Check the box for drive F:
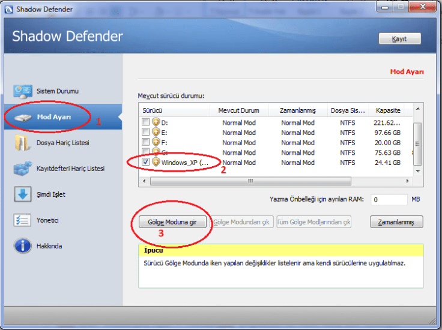The height and width of the screenshot is (330, 442). pyautogui.click(x=145, y=143)
